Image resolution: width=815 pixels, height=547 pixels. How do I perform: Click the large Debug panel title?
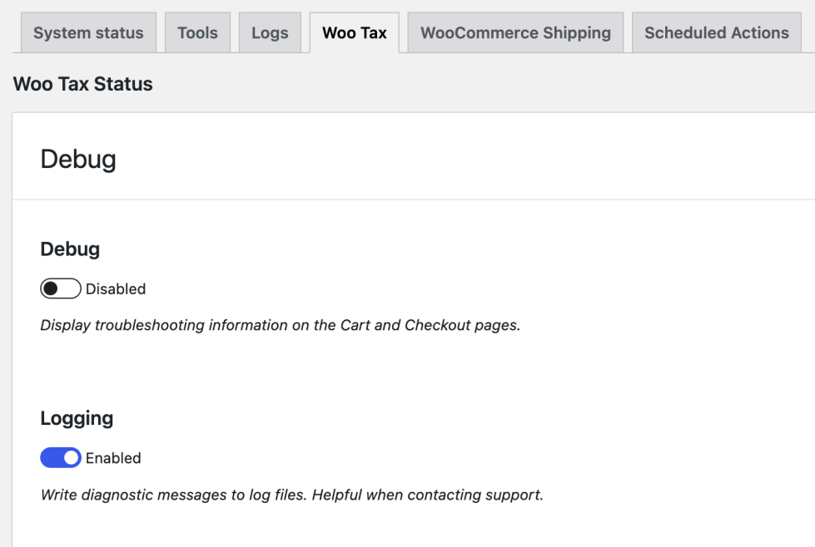[78, 160]
